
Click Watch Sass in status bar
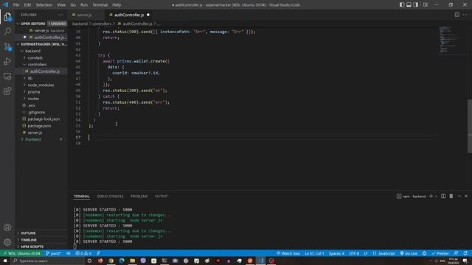coord(288,253)
